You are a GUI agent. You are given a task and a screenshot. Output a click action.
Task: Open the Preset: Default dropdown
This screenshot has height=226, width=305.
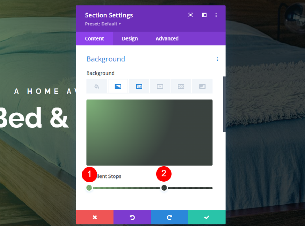point(103,24)
